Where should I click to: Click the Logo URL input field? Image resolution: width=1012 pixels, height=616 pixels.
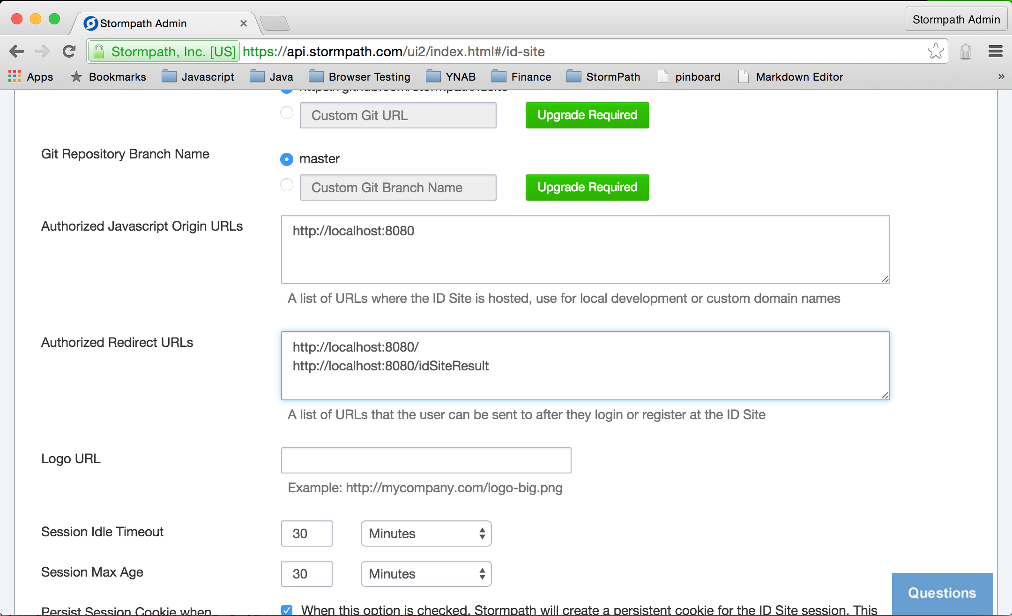point(426,460)
